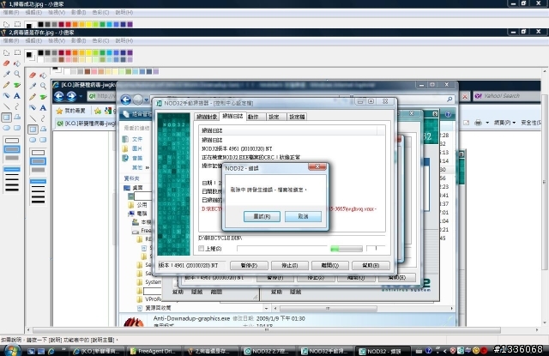Screen dimensions: 549x356
Task: Click 停止(S) stop button in NOD32 scanner
Action: click(290, 266)
